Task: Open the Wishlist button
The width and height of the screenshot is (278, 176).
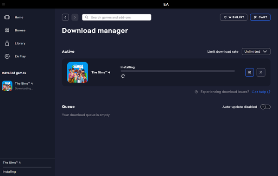Action: pyautogui.click(x=234, y=17)
